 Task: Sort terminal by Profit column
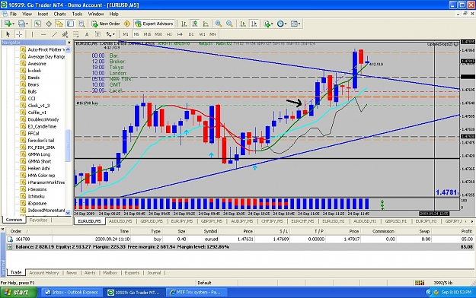pos(466,231)
